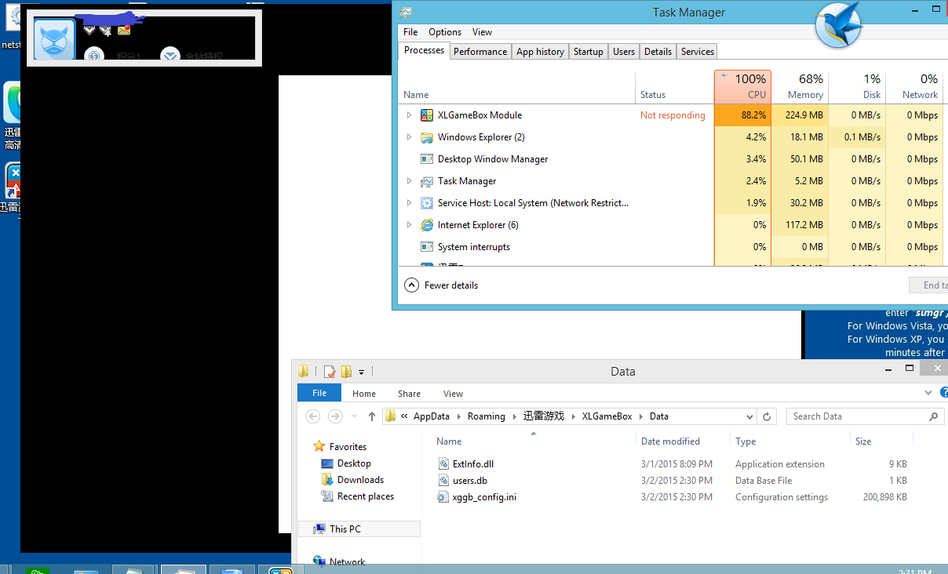Sort processes by Network column
This screenshot has height=574, width=948.
(914, 86)
